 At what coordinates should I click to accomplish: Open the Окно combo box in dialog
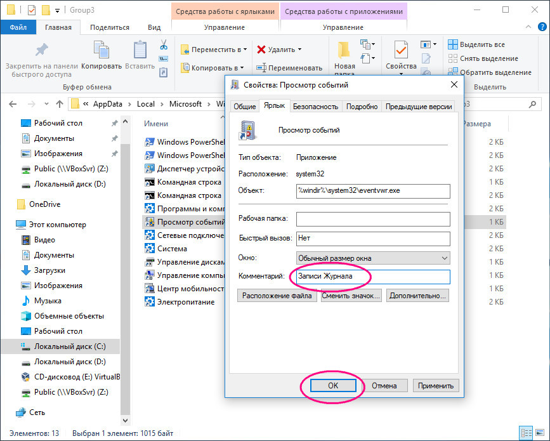point(373,258)
